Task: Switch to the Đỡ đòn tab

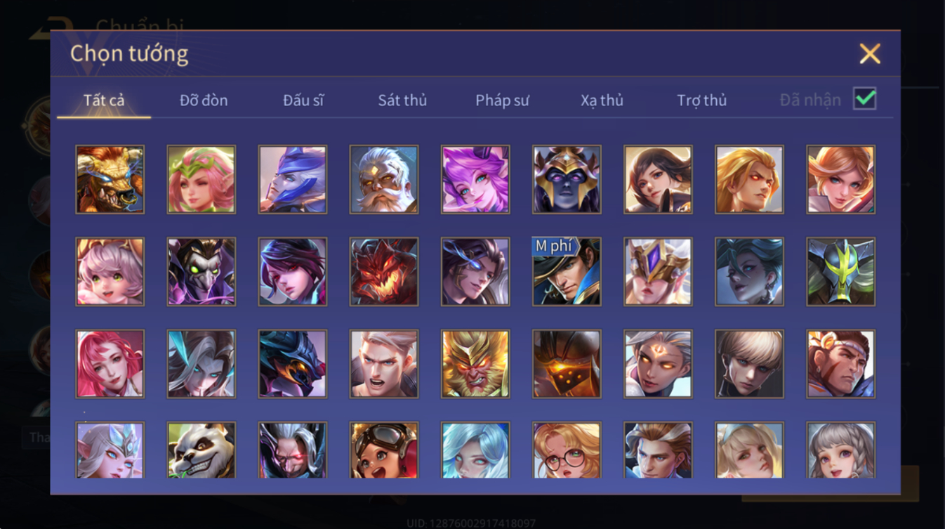Action: coord(204,100)
